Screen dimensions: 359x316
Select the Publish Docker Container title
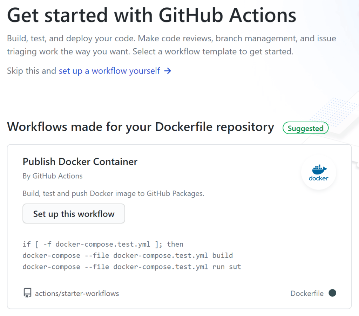point(80,162)
